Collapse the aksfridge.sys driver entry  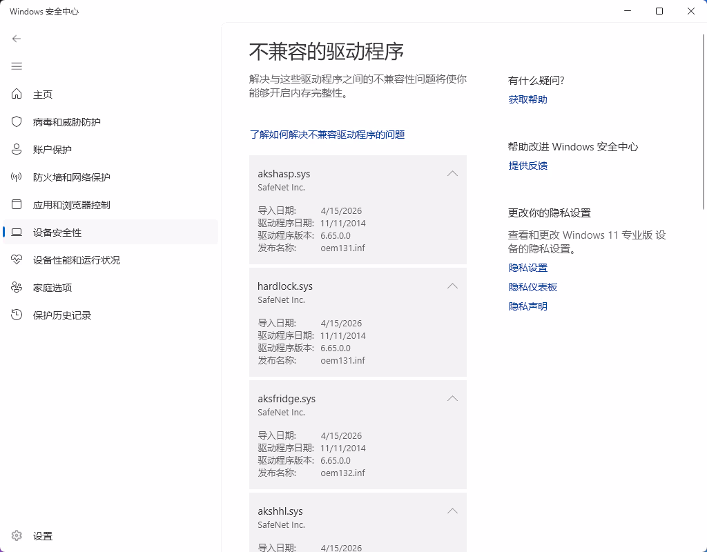(x=452, y=399)
